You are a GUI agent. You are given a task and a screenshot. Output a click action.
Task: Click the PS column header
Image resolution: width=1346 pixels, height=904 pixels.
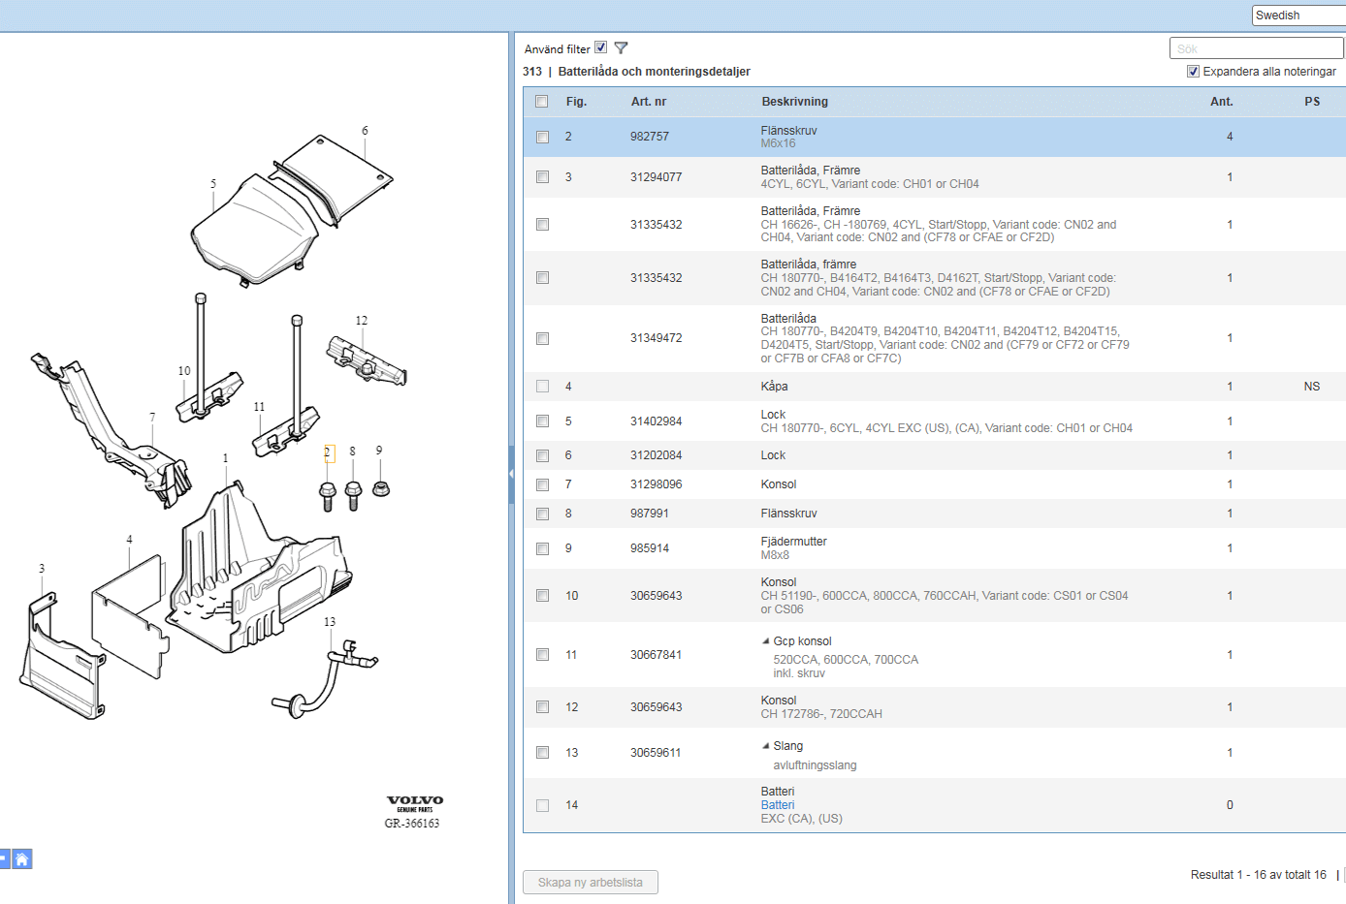tap(1312, 102)
